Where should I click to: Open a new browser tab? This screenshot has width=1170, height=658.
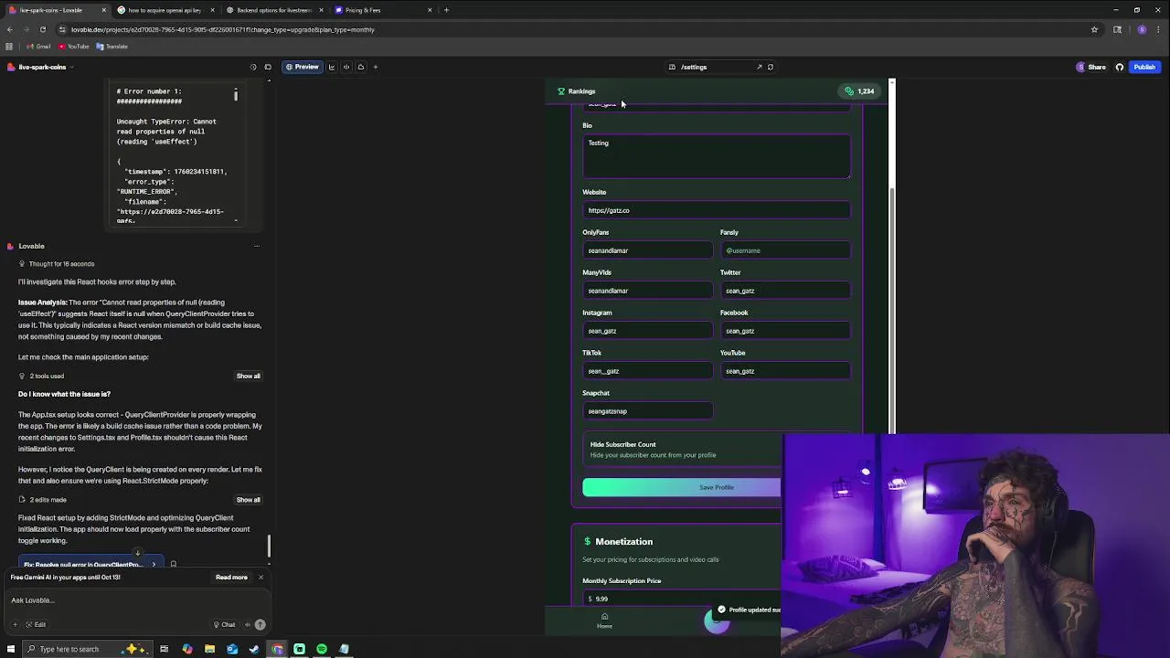click(x=446, y=10)
